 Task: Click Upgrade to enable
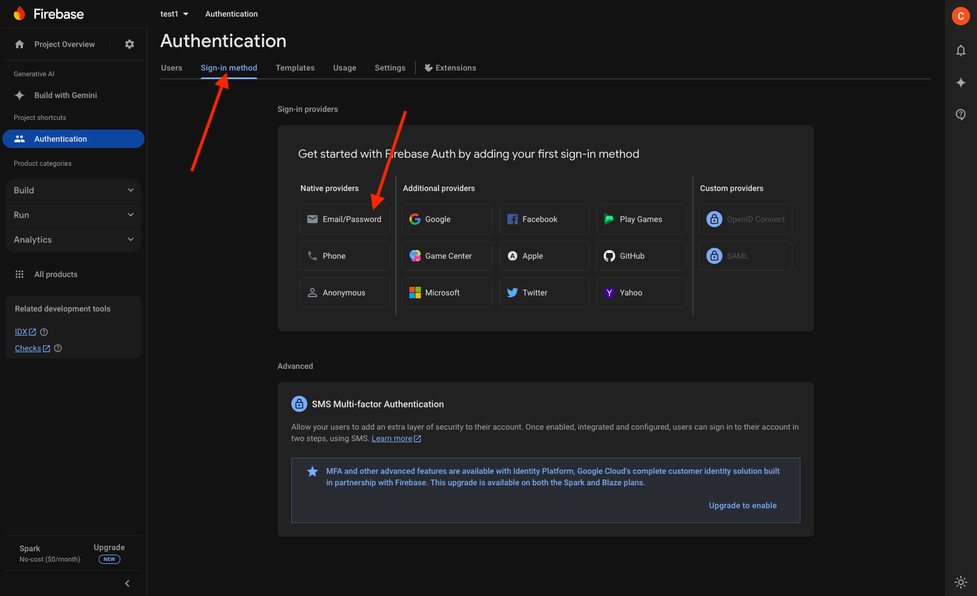[742, 505]
